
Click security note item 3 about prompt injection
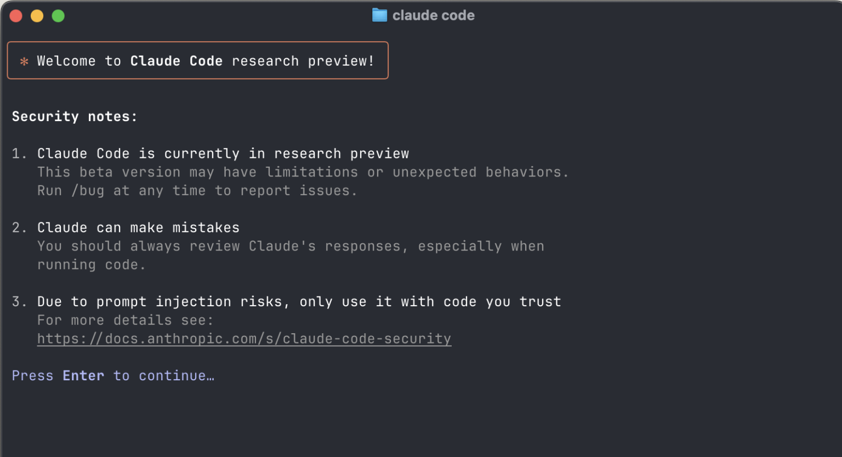click(298, 301)
